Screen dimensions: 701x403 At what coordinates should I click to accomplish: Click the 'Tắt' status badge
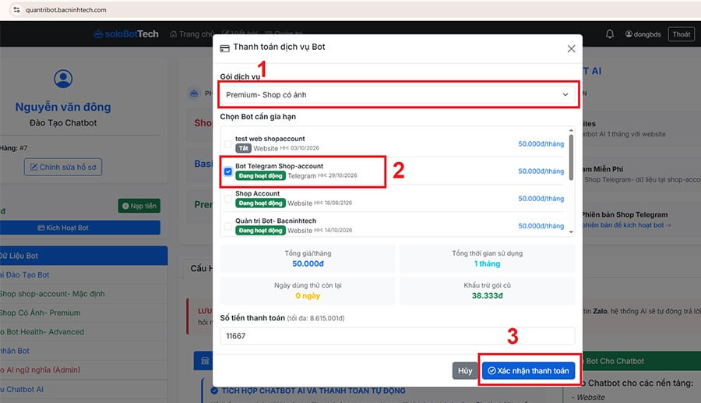tap(243, 148)
